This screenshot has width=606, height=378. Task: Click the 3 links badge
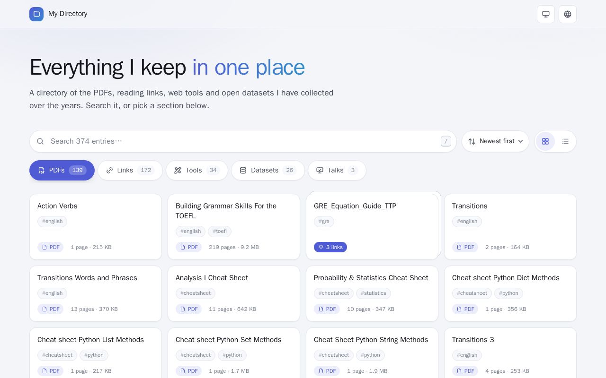(330, 247)
